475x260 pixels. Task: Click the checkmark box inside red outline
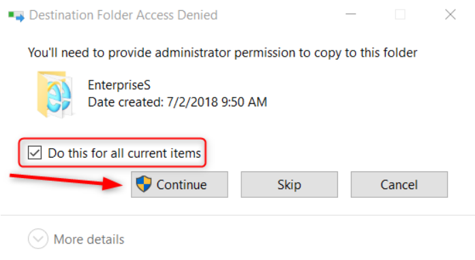tap(35, 153)
